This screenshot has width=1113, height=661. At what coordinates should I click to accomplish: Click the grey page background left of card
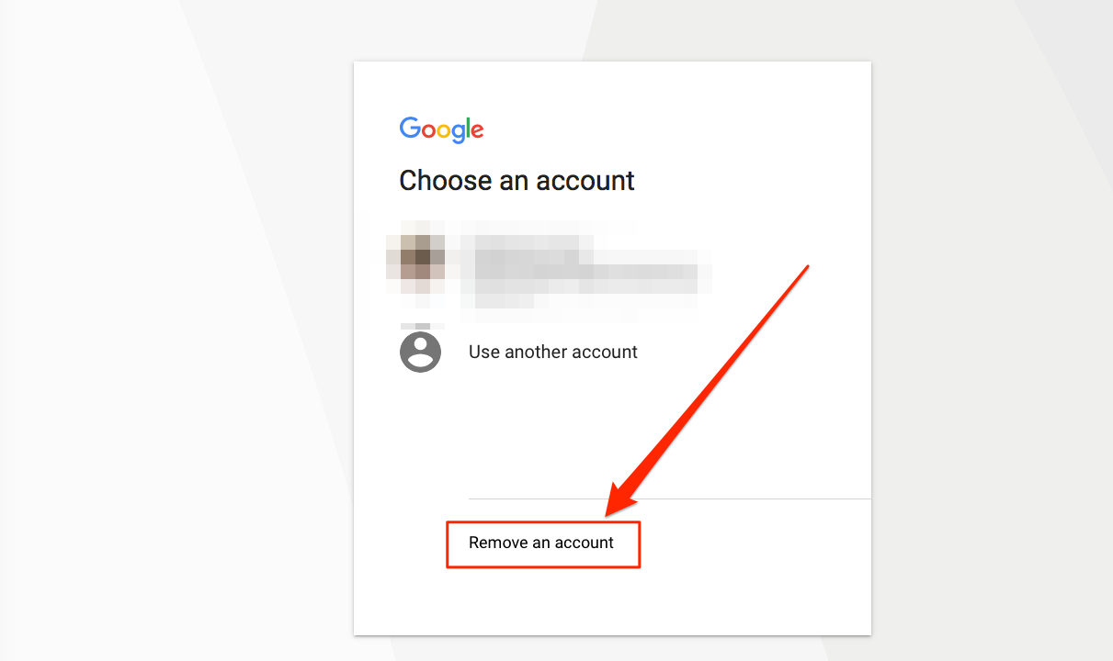click(175, 330)
